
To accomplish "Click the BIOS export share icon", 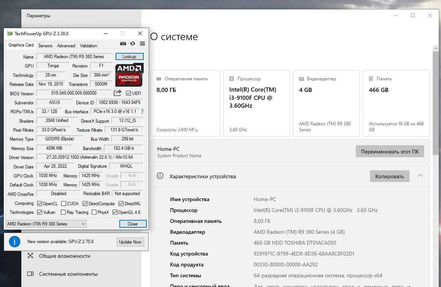I will [x=118, y=93].
